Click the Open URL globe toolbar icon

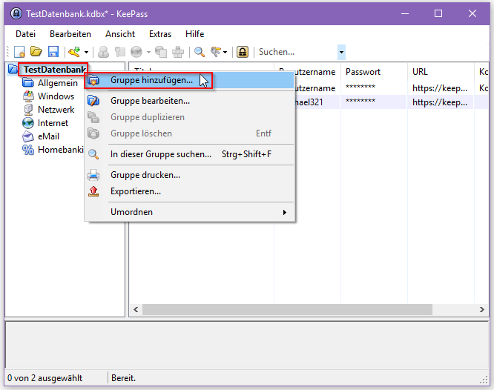[136, 52]
